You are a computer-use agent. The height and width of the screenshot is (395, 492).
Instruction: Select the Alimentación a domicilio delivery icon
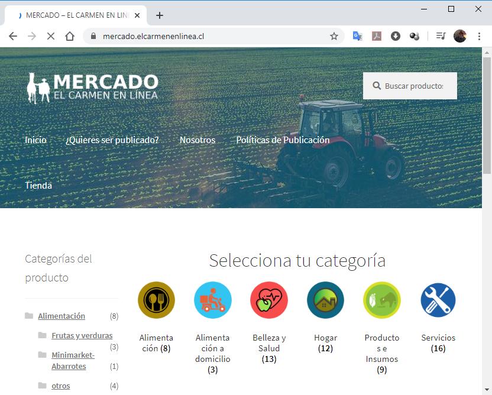point(212,300)
